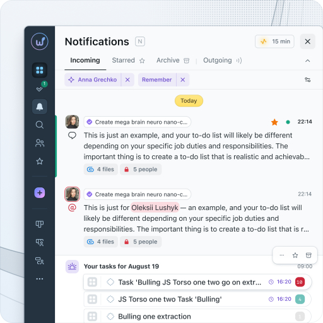Remove the Anna Grechko filter chip
Image resolution: width=323 pixels, height=323 pixels.
coord(127,79)
